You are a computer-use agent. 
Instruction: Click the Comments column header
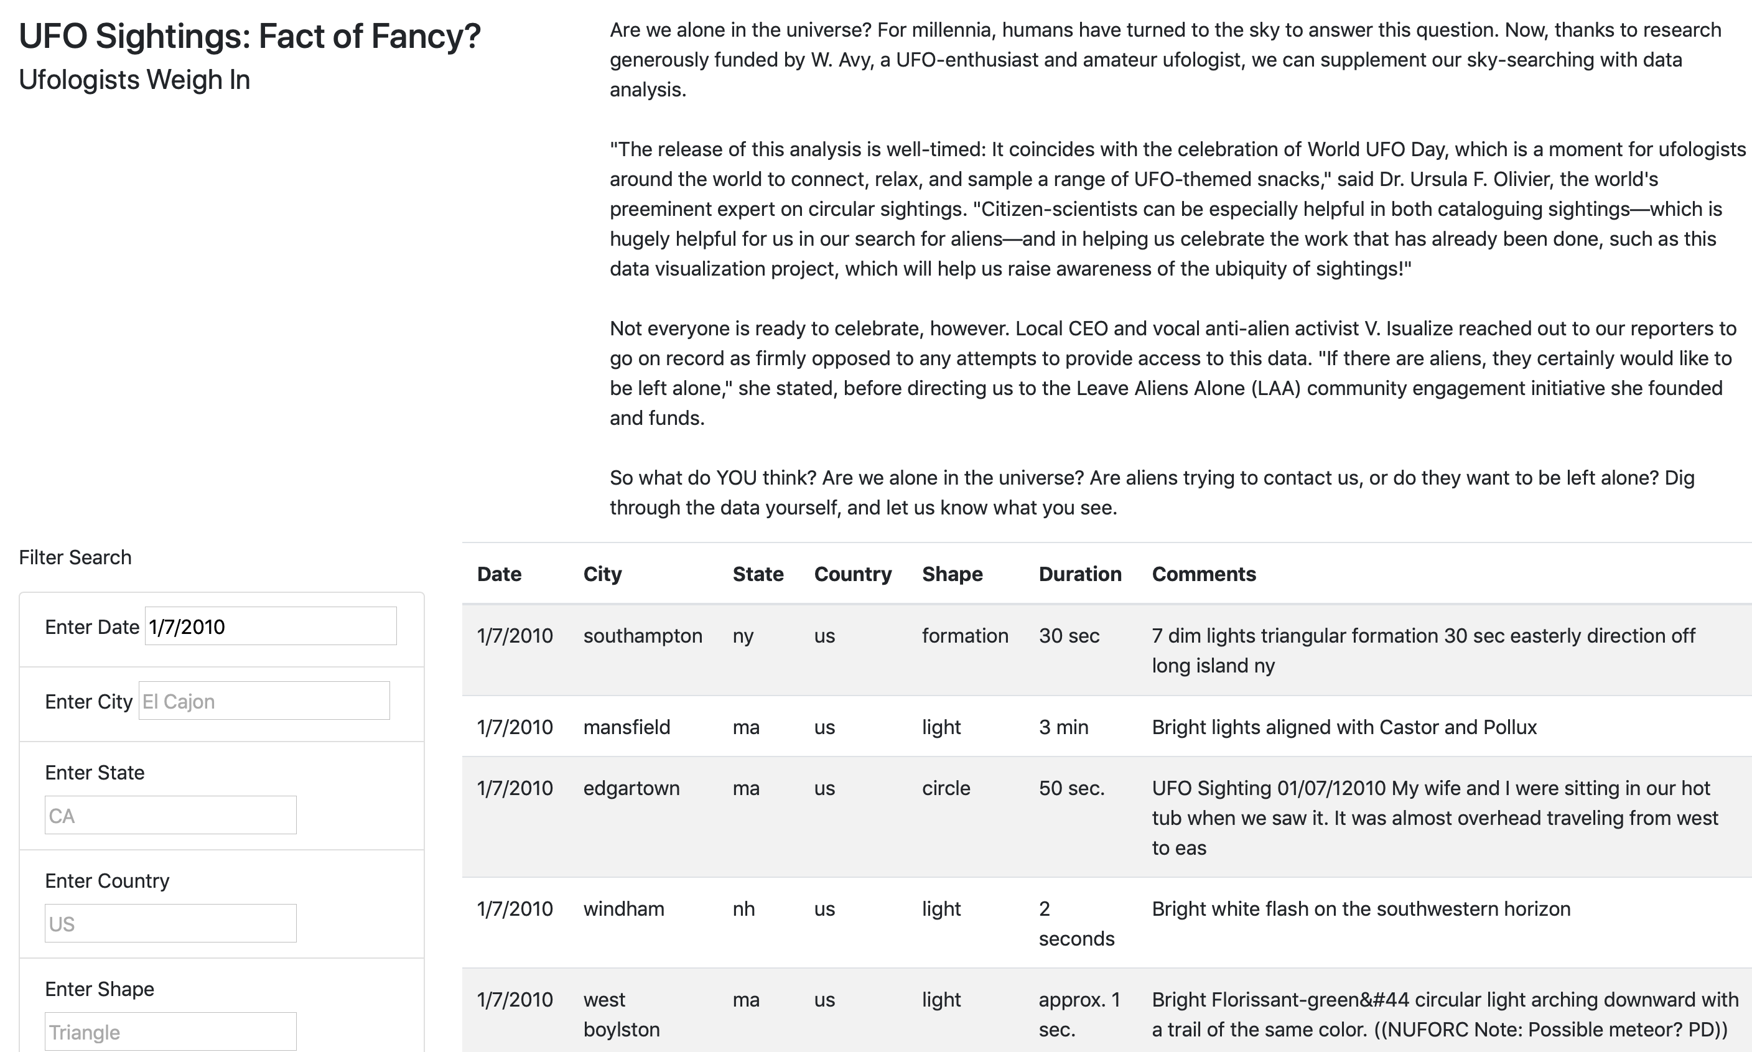(1203, 574)
